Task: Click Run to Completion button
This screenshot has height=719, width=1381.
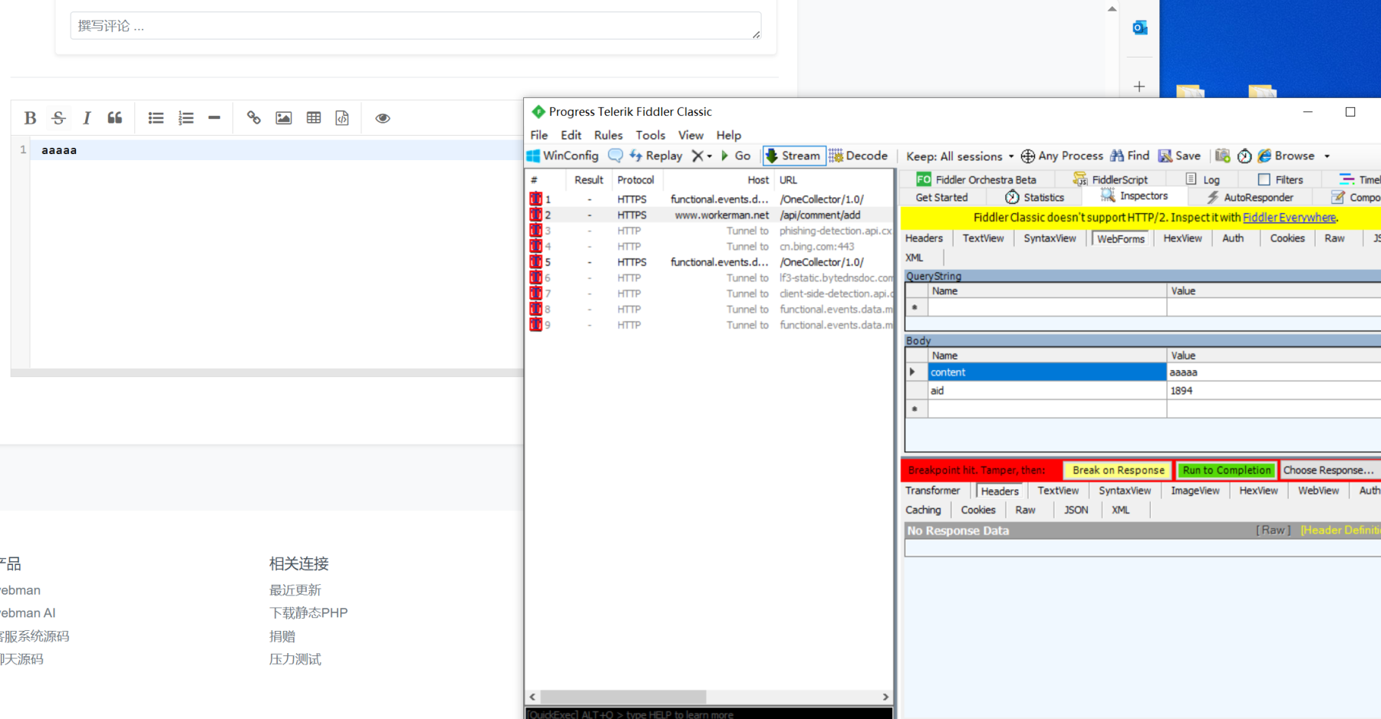Action: 1226,470
